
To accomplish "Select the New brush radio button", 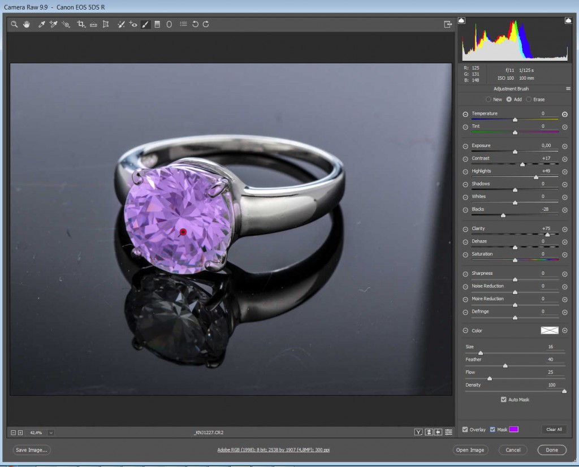I will click(489, 100).
